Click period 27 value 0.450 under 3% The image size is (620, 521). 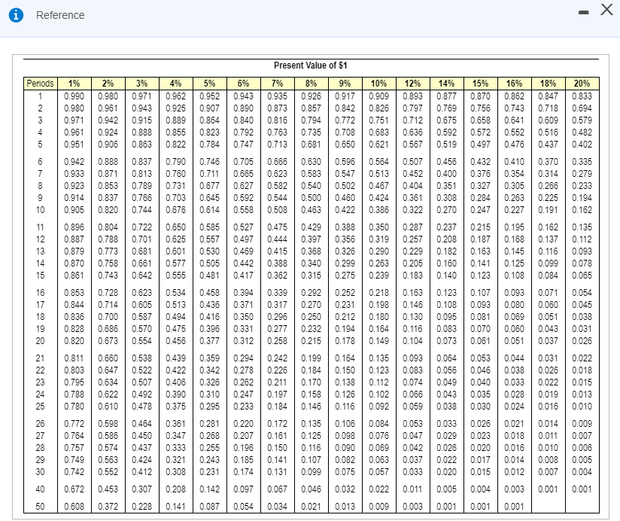[142, 436]
